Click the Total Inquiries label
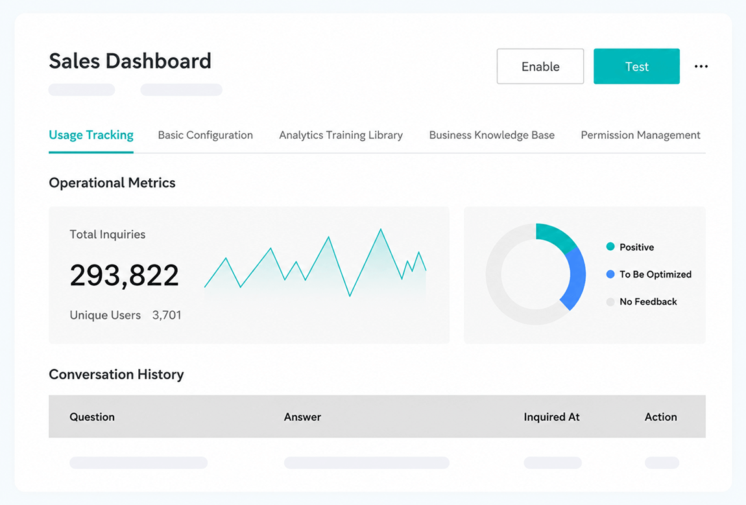 [108, 235]
